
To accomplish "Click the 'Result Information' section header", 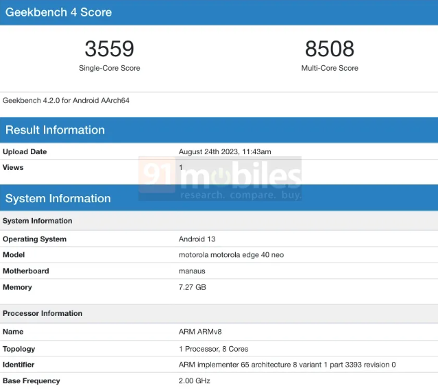I will point(55,130).
